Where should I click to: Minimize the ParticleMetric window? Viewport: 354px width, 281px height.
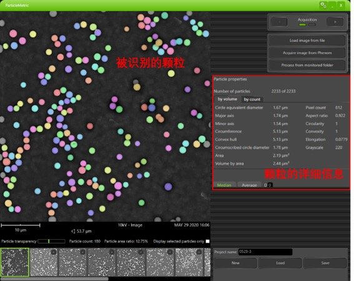point(332,5)
